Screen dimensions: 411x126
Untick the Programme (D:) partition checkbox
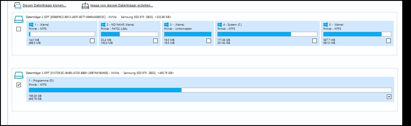click(x=389, y=97)
